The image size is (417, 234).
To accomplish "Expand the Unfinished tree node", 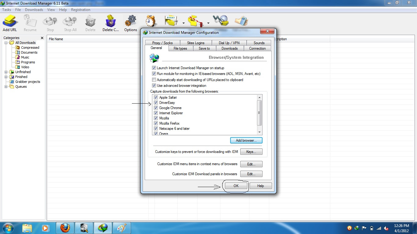I will tap(6, 72).
